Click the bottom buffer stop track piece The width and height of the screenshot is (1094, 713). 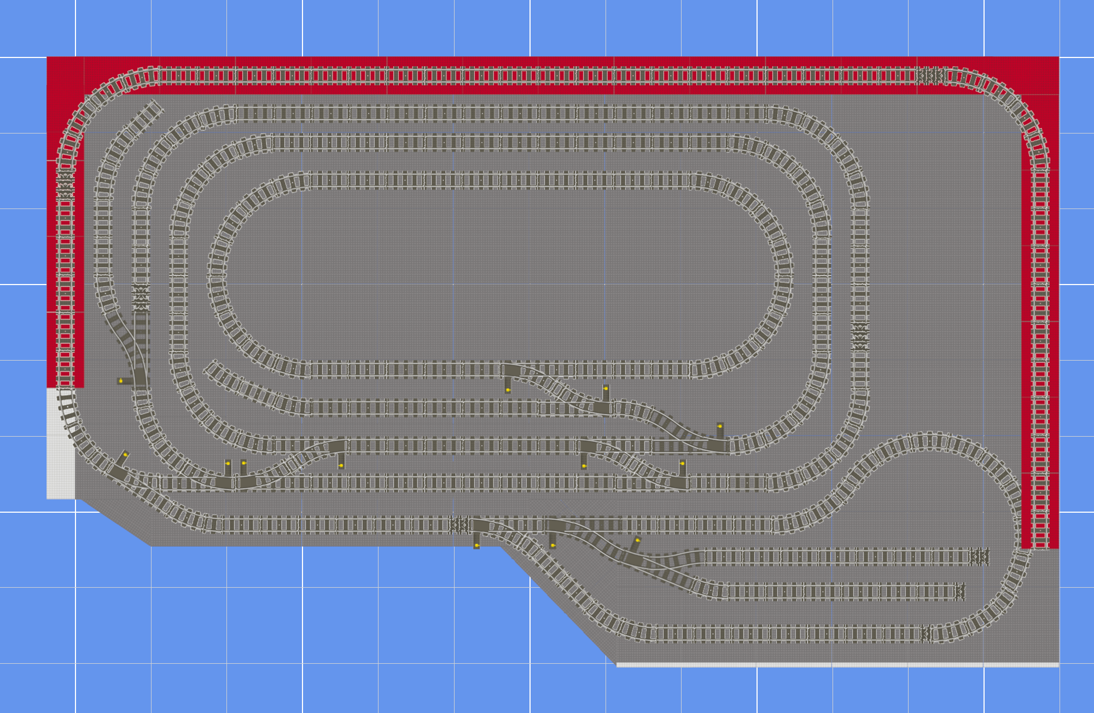click(x=926, y=635)
